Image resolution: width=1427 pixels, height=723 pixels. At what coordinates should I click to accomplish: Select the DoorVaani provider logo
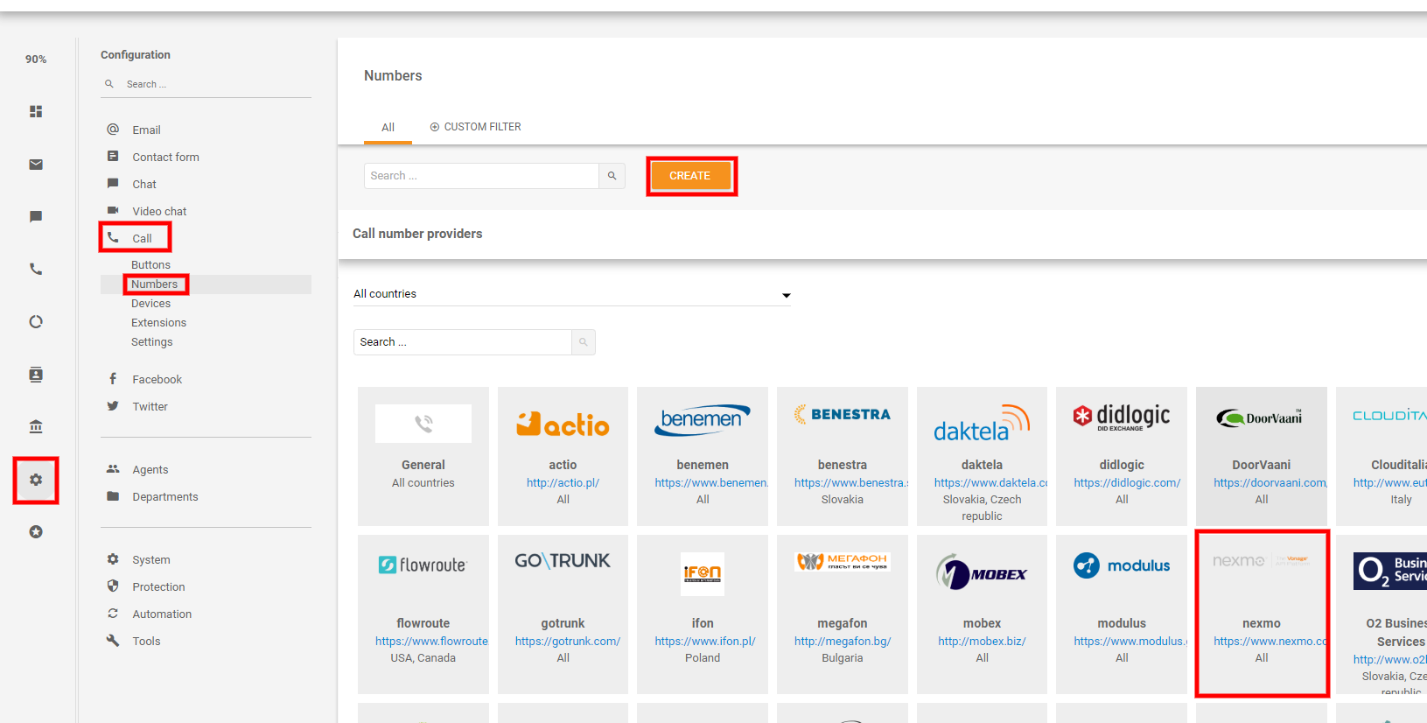(x=1261, y=418)
